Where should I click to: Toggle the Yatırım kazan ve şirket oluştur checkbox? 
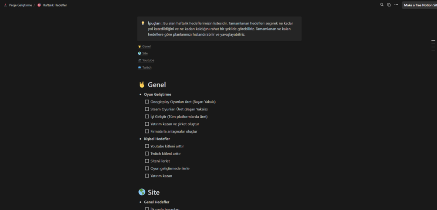pyautogui.click(x=147, y=124)
